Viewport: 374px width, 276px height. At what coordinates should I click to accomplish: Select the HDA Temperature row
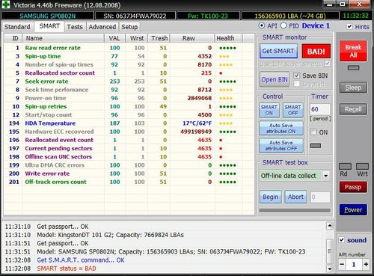(129, 123)
